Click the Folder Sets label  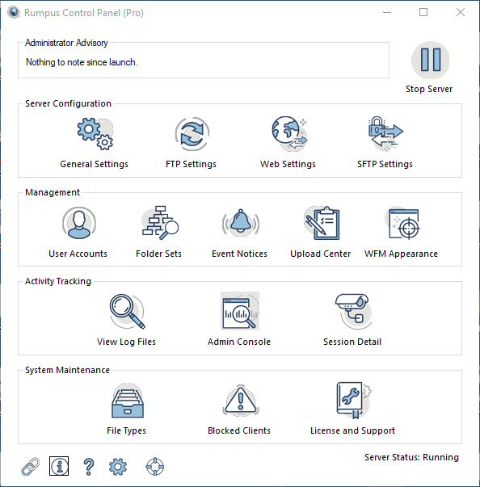[x=158, y=254]
